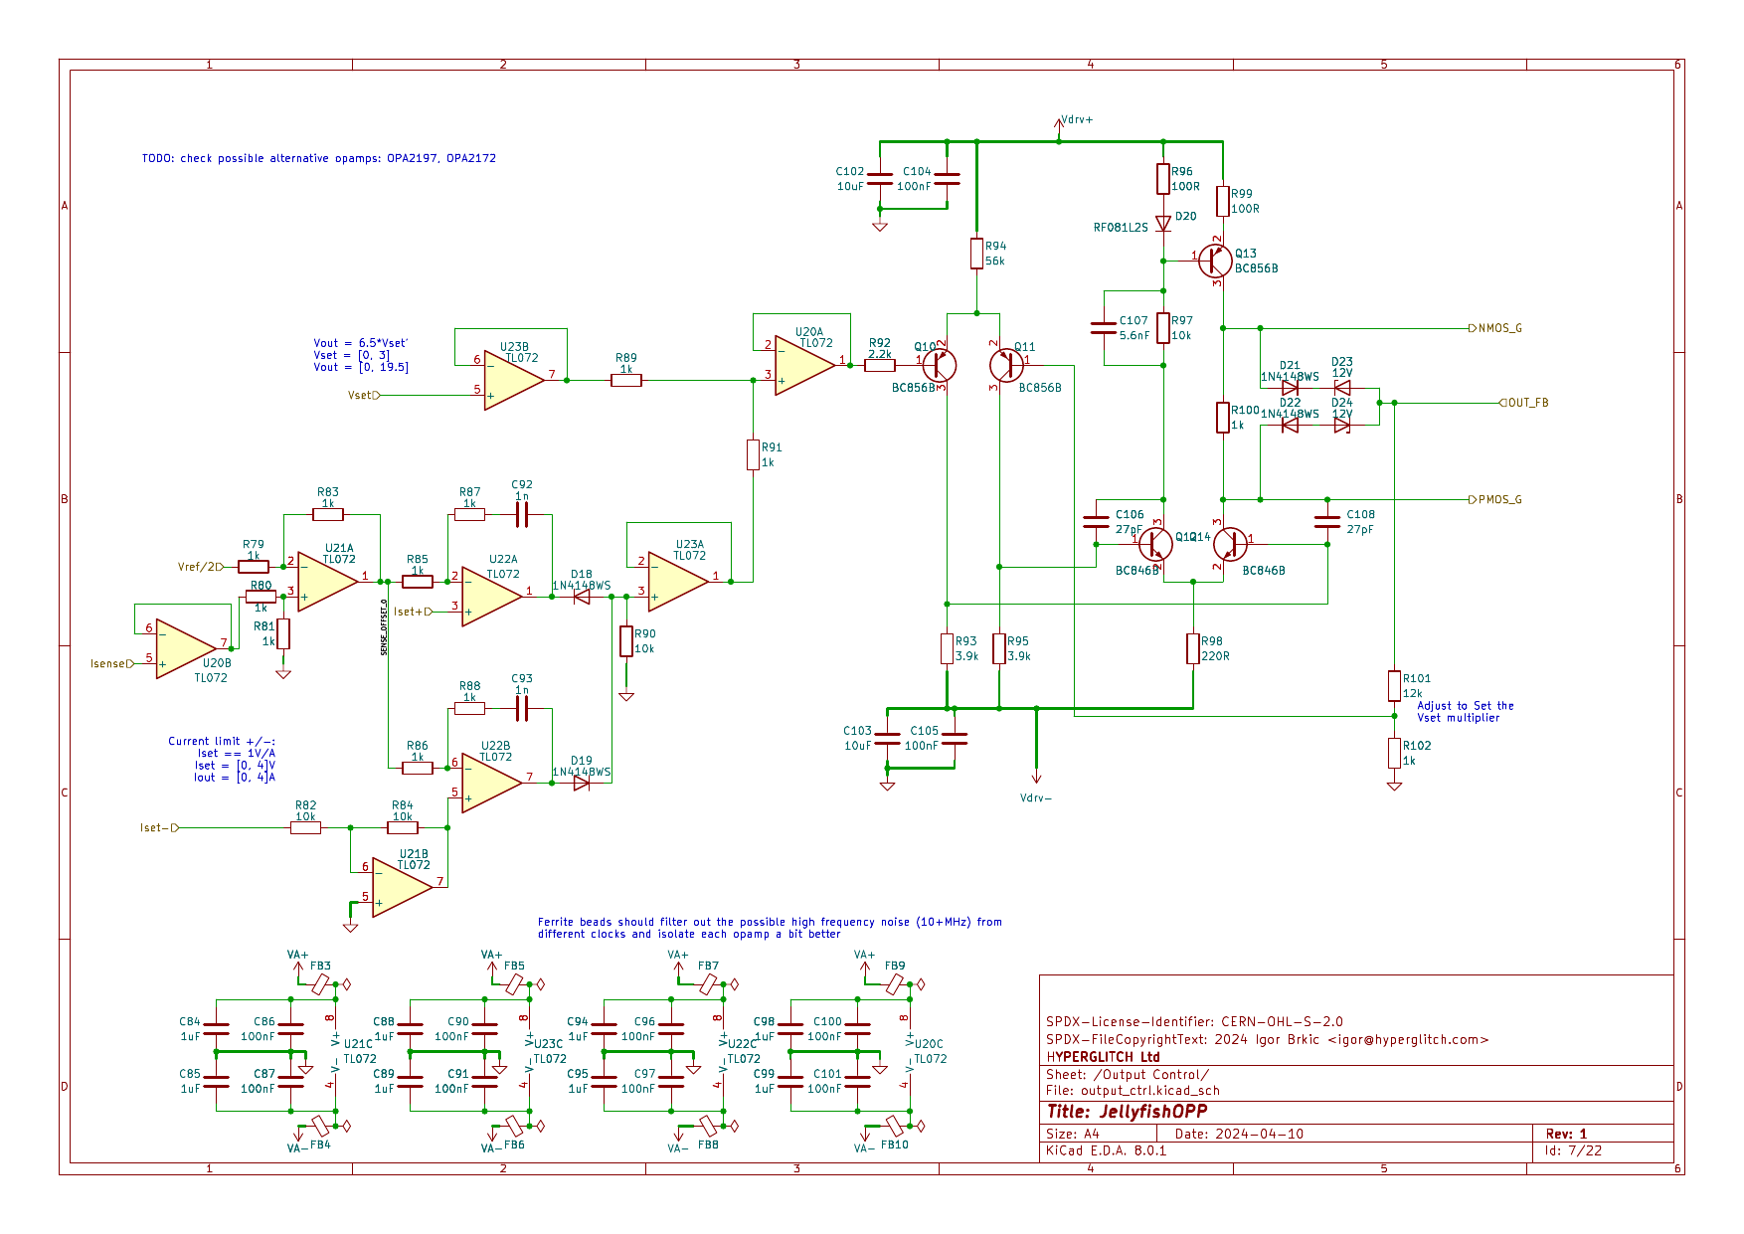This screenshot has height=1234, width=1744.
Task: Select the R101 12k resistor
Action: coord(1394,686)
